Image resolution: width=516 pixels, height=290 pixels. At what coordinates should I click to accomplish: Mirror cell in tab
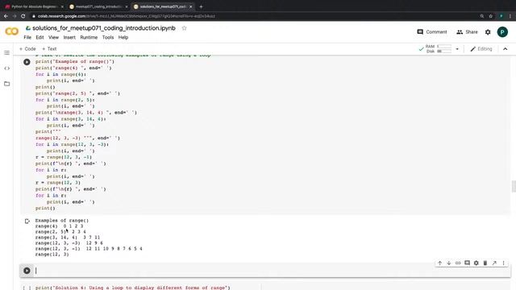click(x=494, y=263)
